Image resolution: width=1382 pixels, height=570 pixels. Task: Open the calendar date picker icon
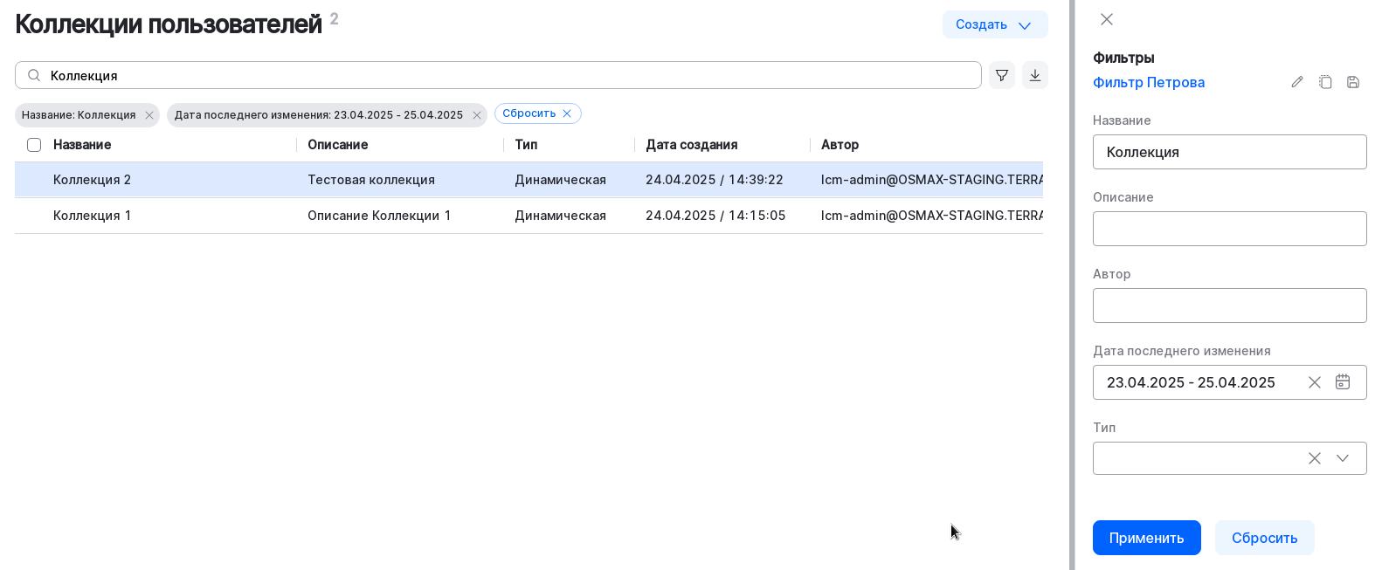tap(1343, 382)
